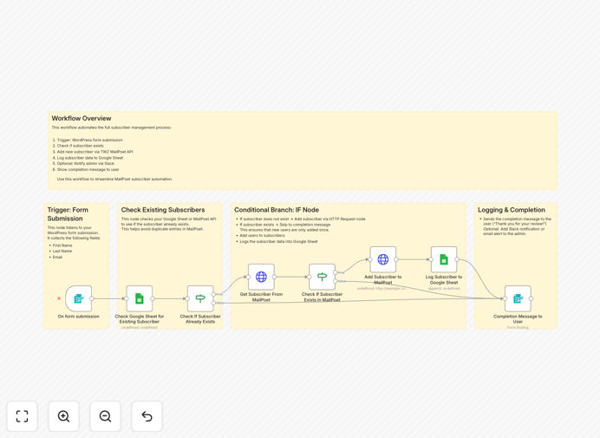This screenshot has height=438, width=600.
Task: Click input connector of Completion Message to User
Action: pos(505,298)
